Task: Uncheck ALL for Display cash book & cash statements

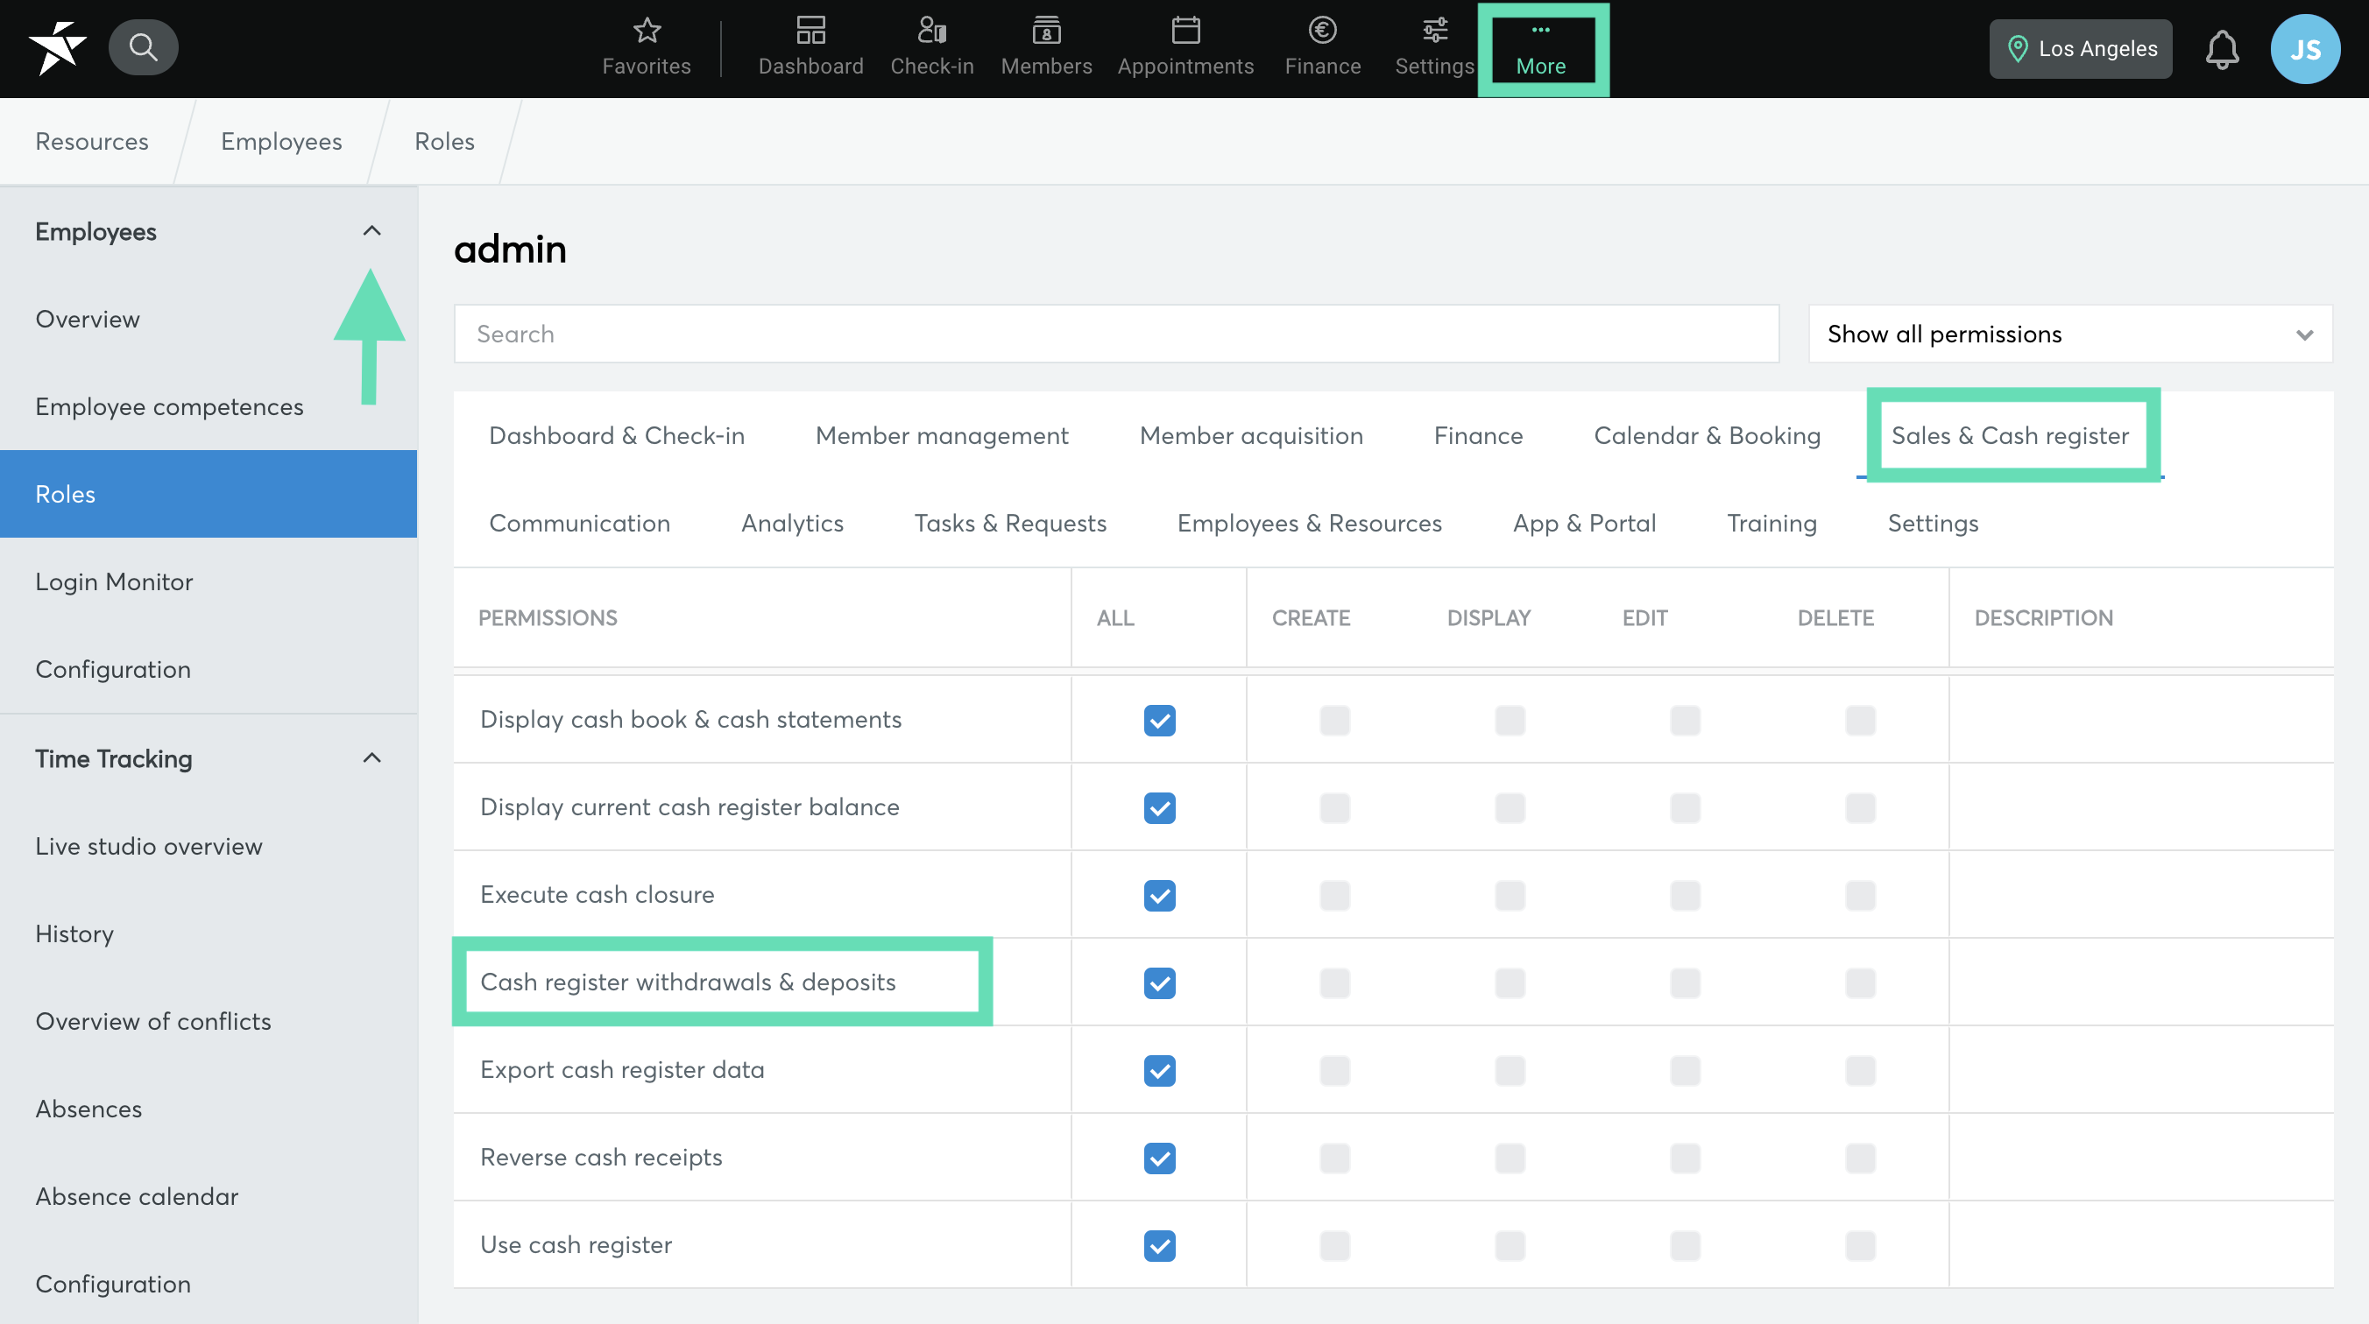Action: tap(1159, 720)
